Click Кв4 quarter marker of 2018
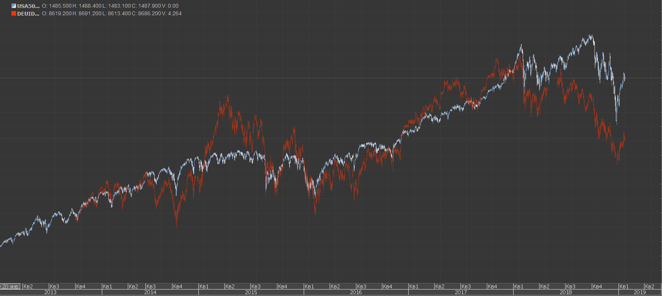Image resolution: width=662 pixels, height=296 pixels. [x=597, y=286]
